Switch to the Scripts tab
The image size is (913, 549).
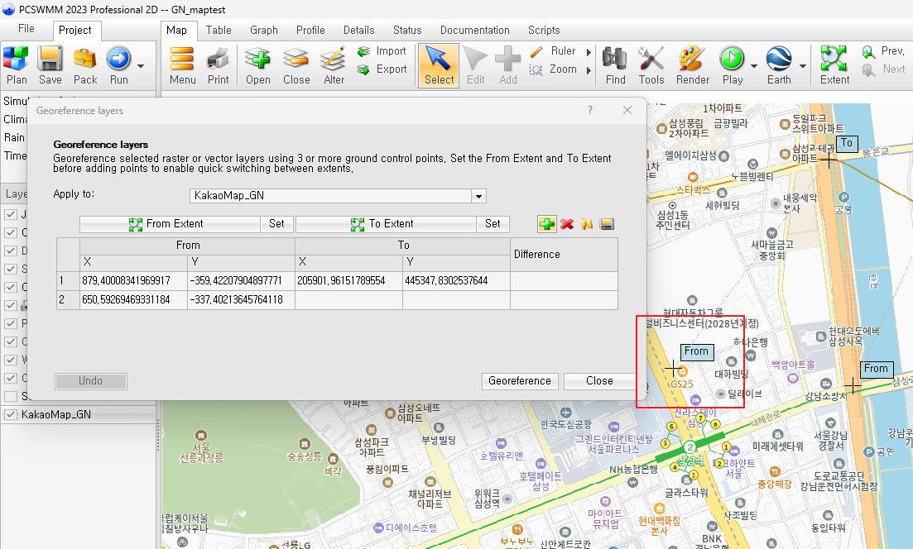point(544,31)
